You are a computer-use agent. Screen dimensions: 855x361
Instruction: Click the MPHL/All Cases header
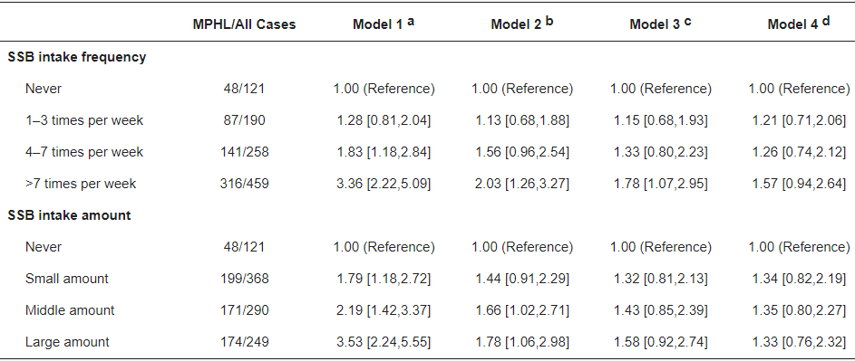tap(244, 25)
